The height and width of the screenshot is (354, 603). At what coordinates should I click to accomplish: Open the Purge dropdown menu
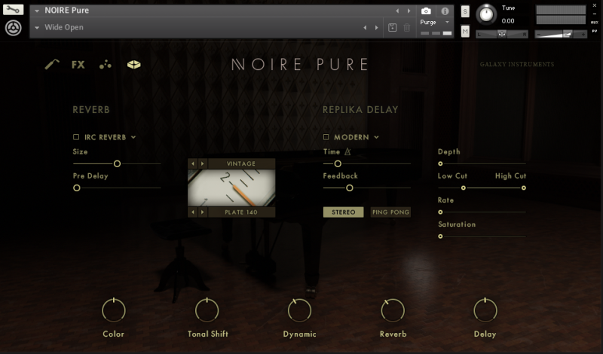click(435, 23)
